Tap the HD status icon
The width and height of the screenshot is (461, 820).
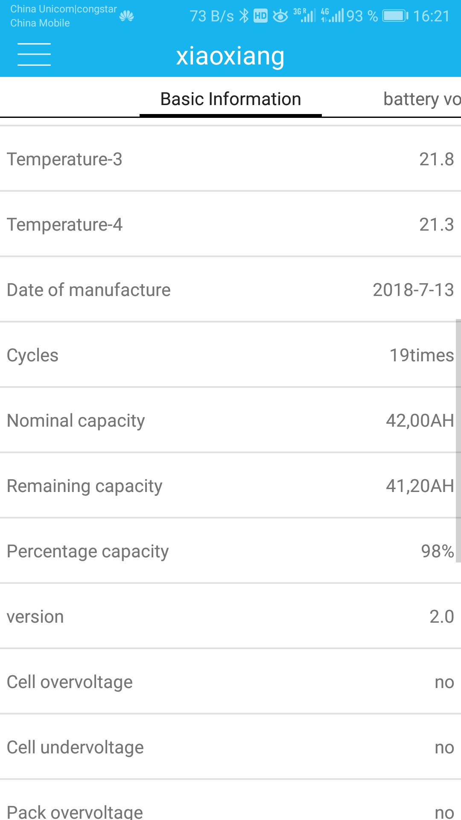coord(260,16)
